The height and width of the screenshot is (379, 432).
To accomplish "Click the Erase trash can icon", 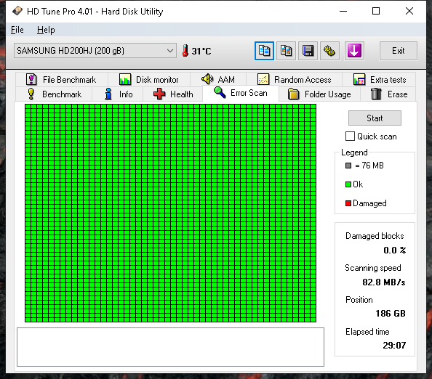I will point(376,94).
